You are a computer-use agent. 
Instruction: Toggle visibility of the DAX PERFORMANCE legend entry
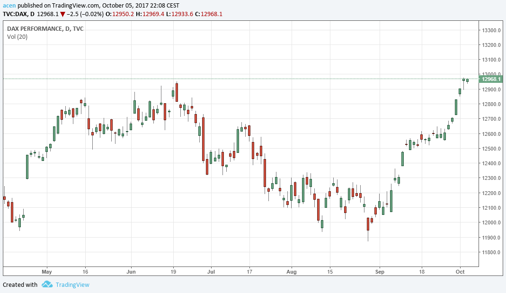pyautogui.click(x=45, y=28)
